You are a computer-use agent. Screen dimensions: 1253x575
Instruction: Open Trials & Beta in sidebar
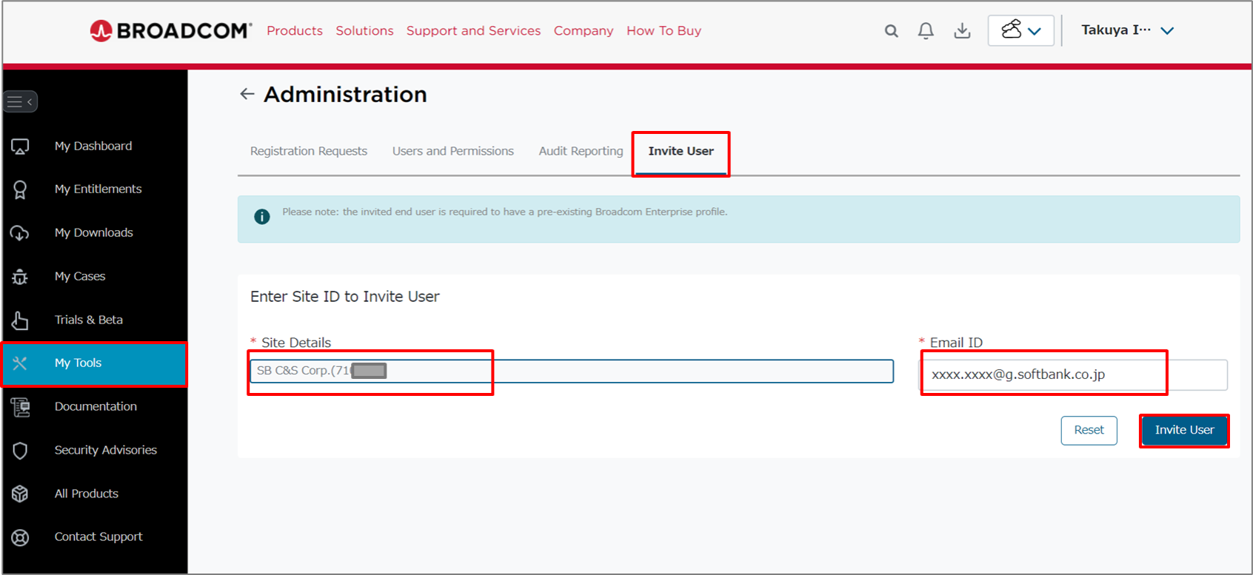tap(89, 320)
